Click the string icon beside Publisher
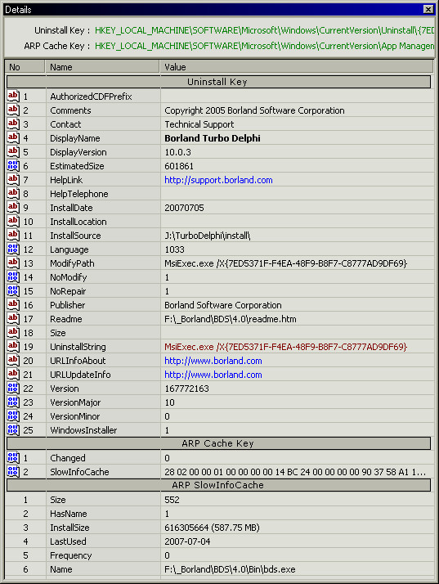 coord(13,304)
